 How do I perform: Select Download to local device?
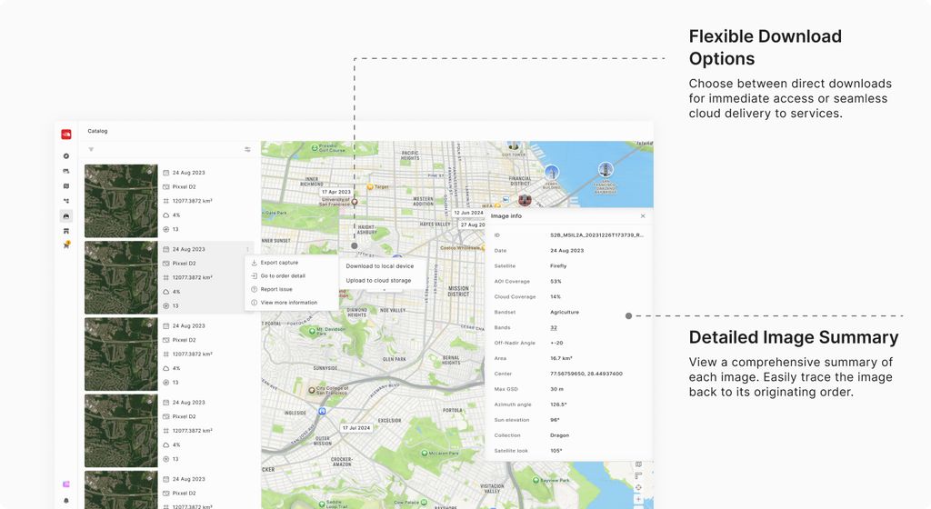pyautogui.click(x=380, y=266)
